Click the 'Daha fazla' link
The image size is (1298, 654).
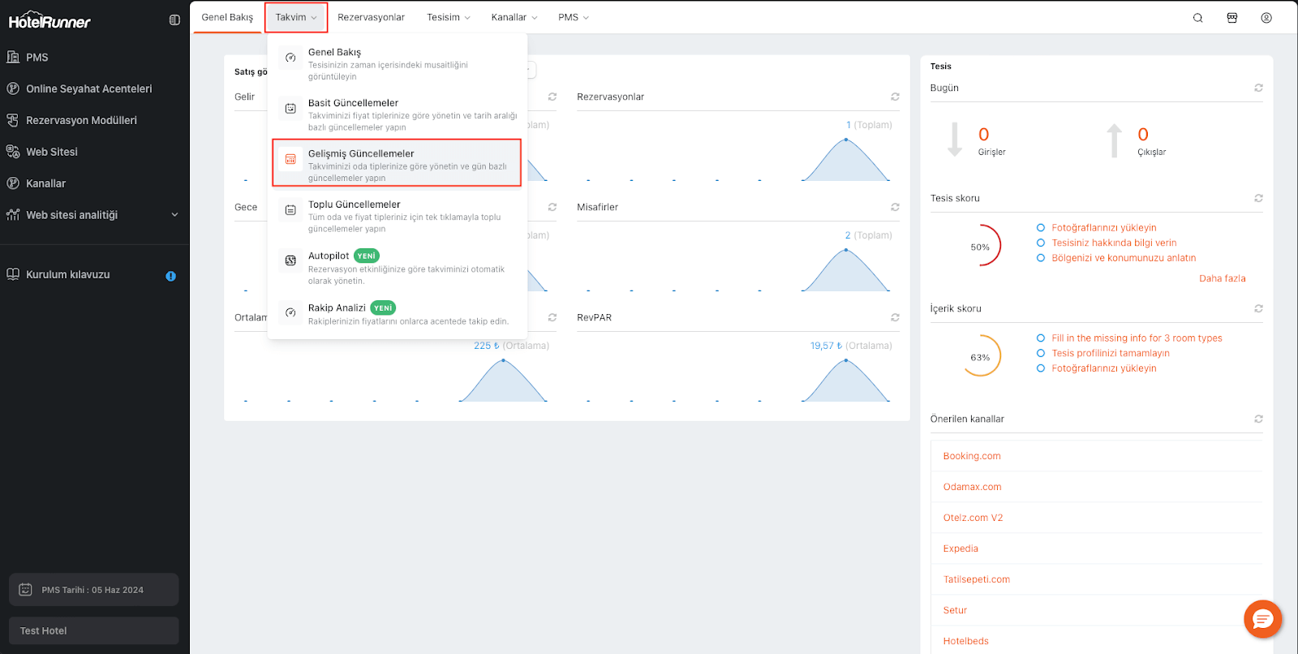tap(1222, 278)
